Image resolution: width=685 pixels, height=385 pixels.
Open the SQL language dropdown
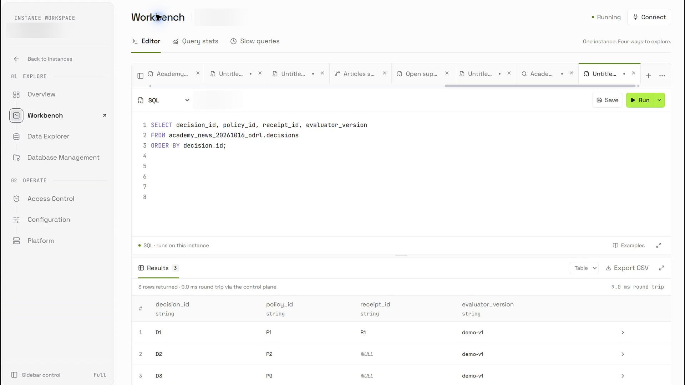tap(164, 101)
